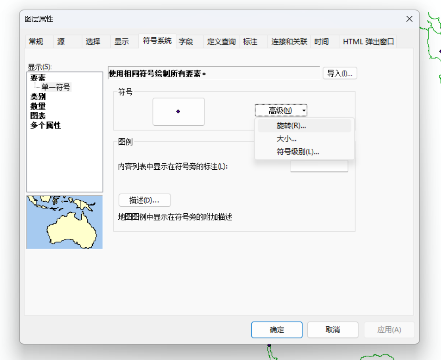441x360 pixels.
Task: Select 多个属性 in the display list
Action: pyautogui.click(x=45, y=125)
